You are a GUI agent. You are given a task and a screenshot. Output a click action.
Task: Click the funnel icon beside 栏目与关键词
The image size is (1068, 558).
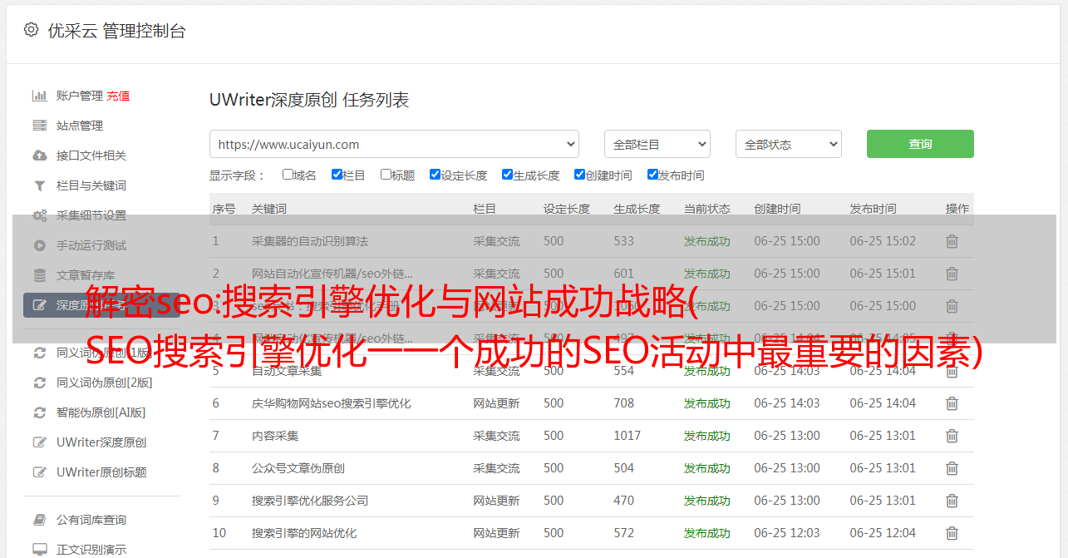[x=39, y=185]
